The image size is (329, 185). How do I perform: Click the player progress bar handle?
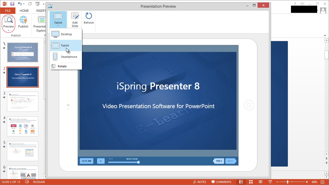138,162
